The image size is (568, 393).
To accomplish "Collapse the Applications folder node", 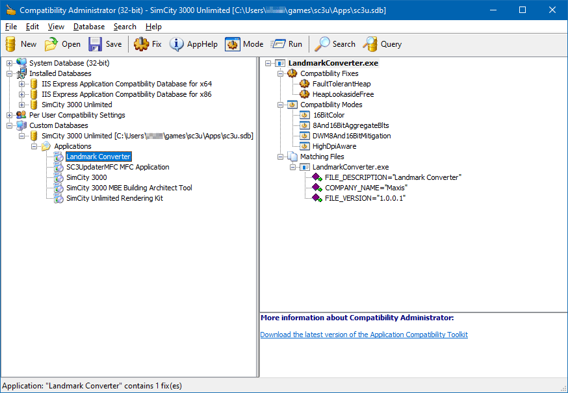I will point(34,147).
